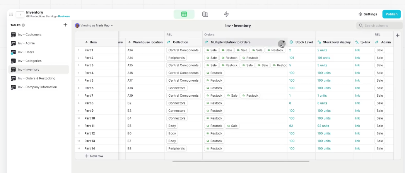The image size is (405, 173).
Task: Click the Inventory app icon
Action: click(20, 14)
